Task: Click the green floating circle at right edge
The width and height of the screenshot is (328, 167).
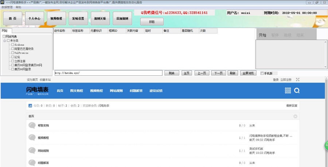Action: (x=326, y=146)
